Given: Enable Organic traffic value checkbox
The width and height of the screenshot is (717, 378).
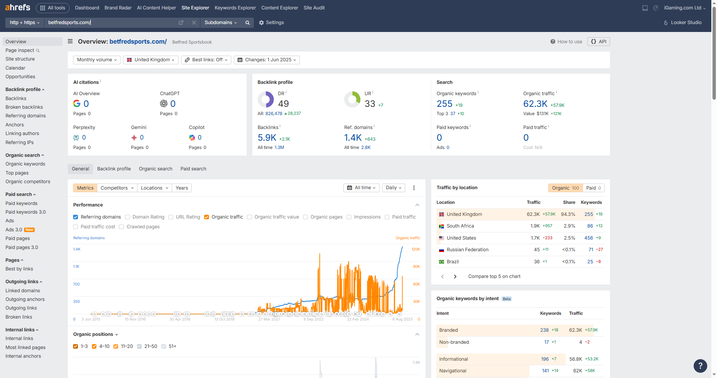Looking at the screenshot, I should pos(250,217).
